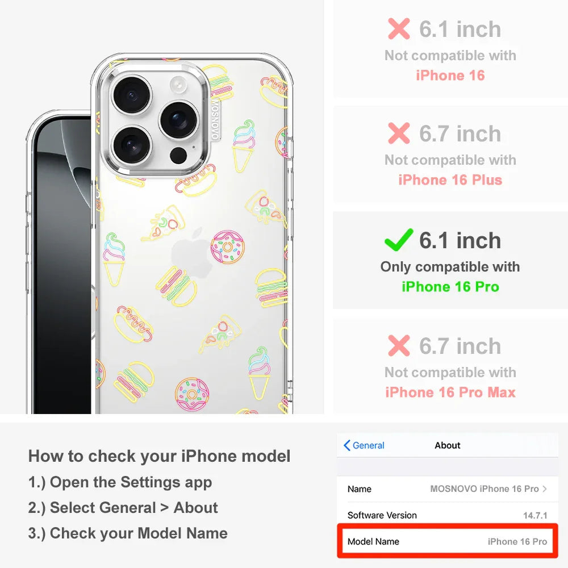The height and width of the screenshot is (568, 568).
Task: Click the heading How to check your iPhone model
Action: tap(160, 456)
